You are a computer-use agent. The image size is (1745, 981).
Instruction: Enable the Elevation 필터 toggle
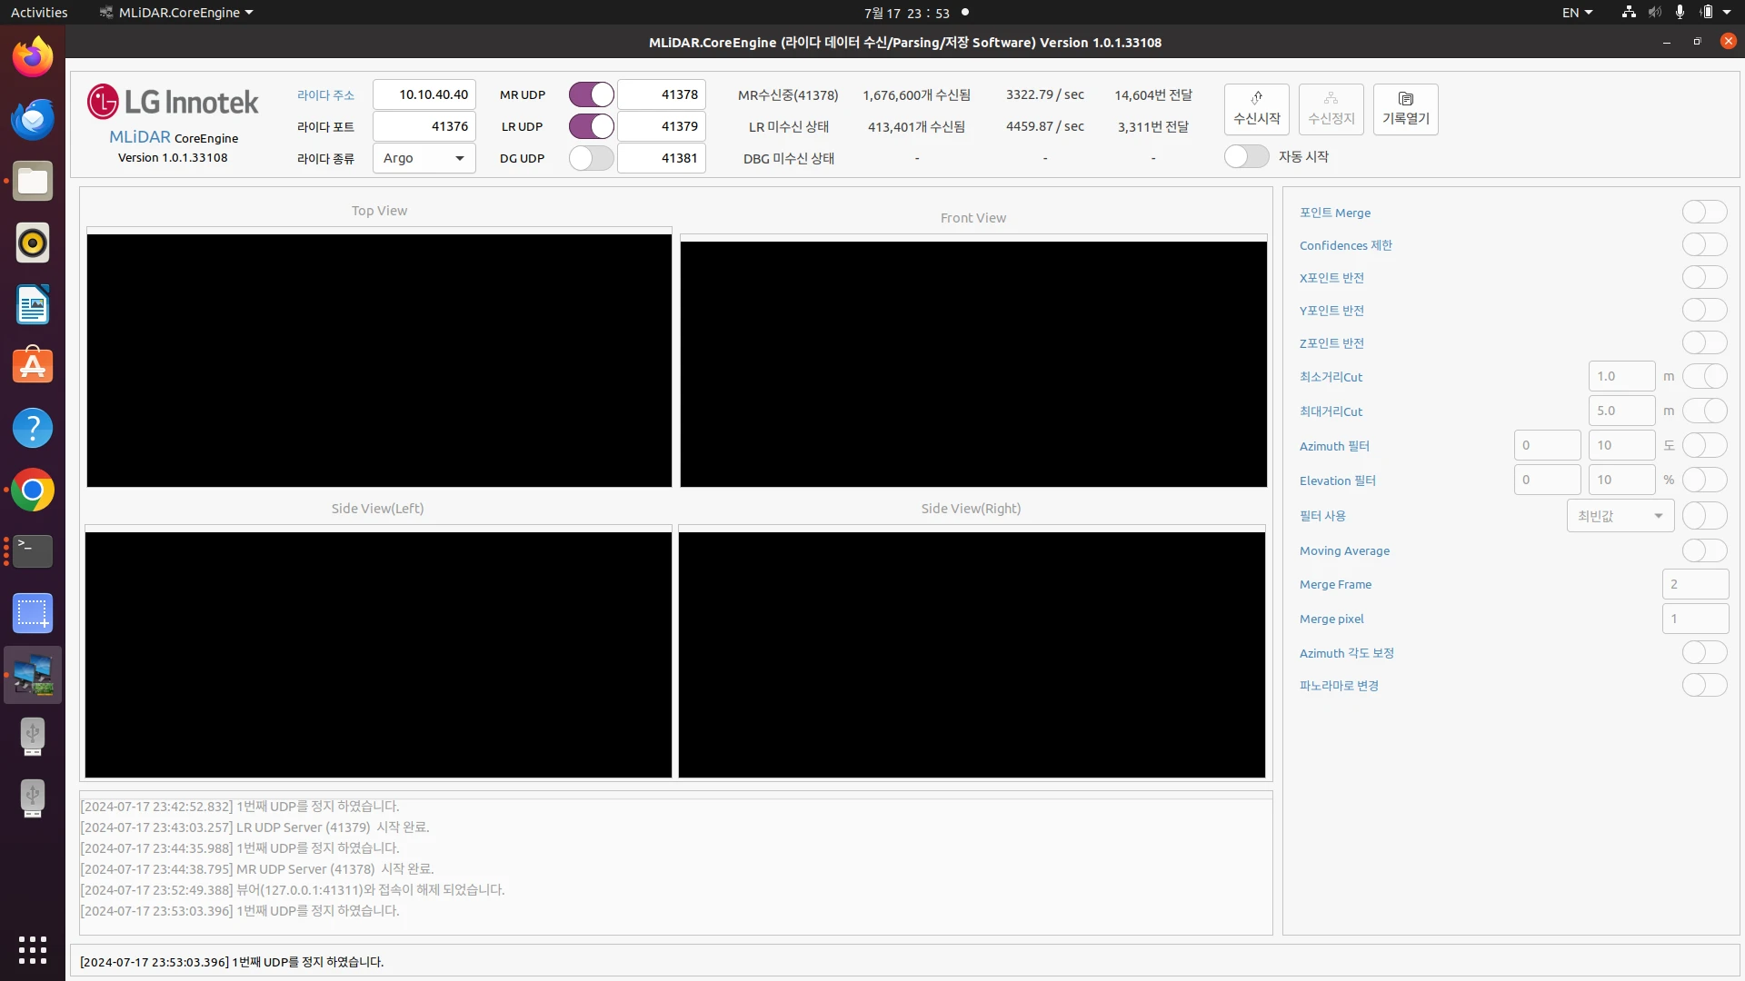pyautogui.click(x=1704, y=480)
